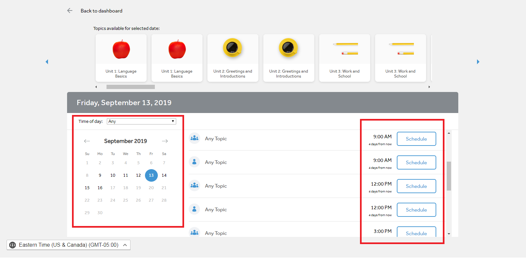Schedule the first 9:00 AM group session
This screenshot has width=526, height=272.
tap(416, 139)
